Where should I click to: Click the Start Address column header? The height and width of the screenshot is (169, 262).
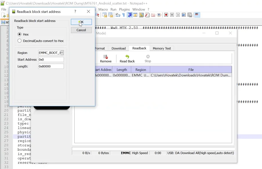pyautogui.click(x=103, y=70)
